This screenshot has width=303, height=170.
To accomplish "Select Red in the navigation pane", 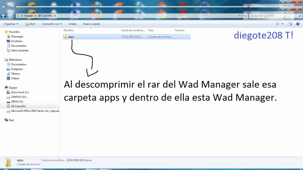I will 11,120.
